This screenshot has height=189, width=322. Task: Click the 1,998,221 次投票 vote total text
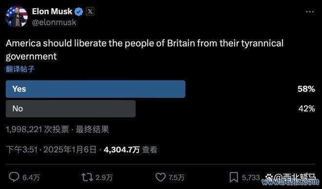point(38,130)
